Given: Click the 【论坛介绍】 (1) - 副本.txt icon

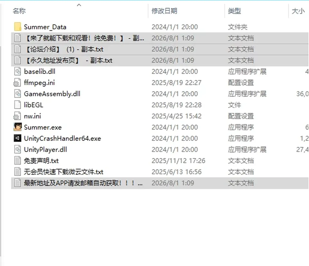Looking at the screenshot, I should (x=17, y=49).
